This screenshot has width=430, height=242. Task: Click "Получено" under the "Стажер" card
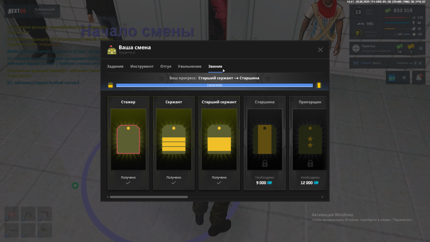click(128, 177)
